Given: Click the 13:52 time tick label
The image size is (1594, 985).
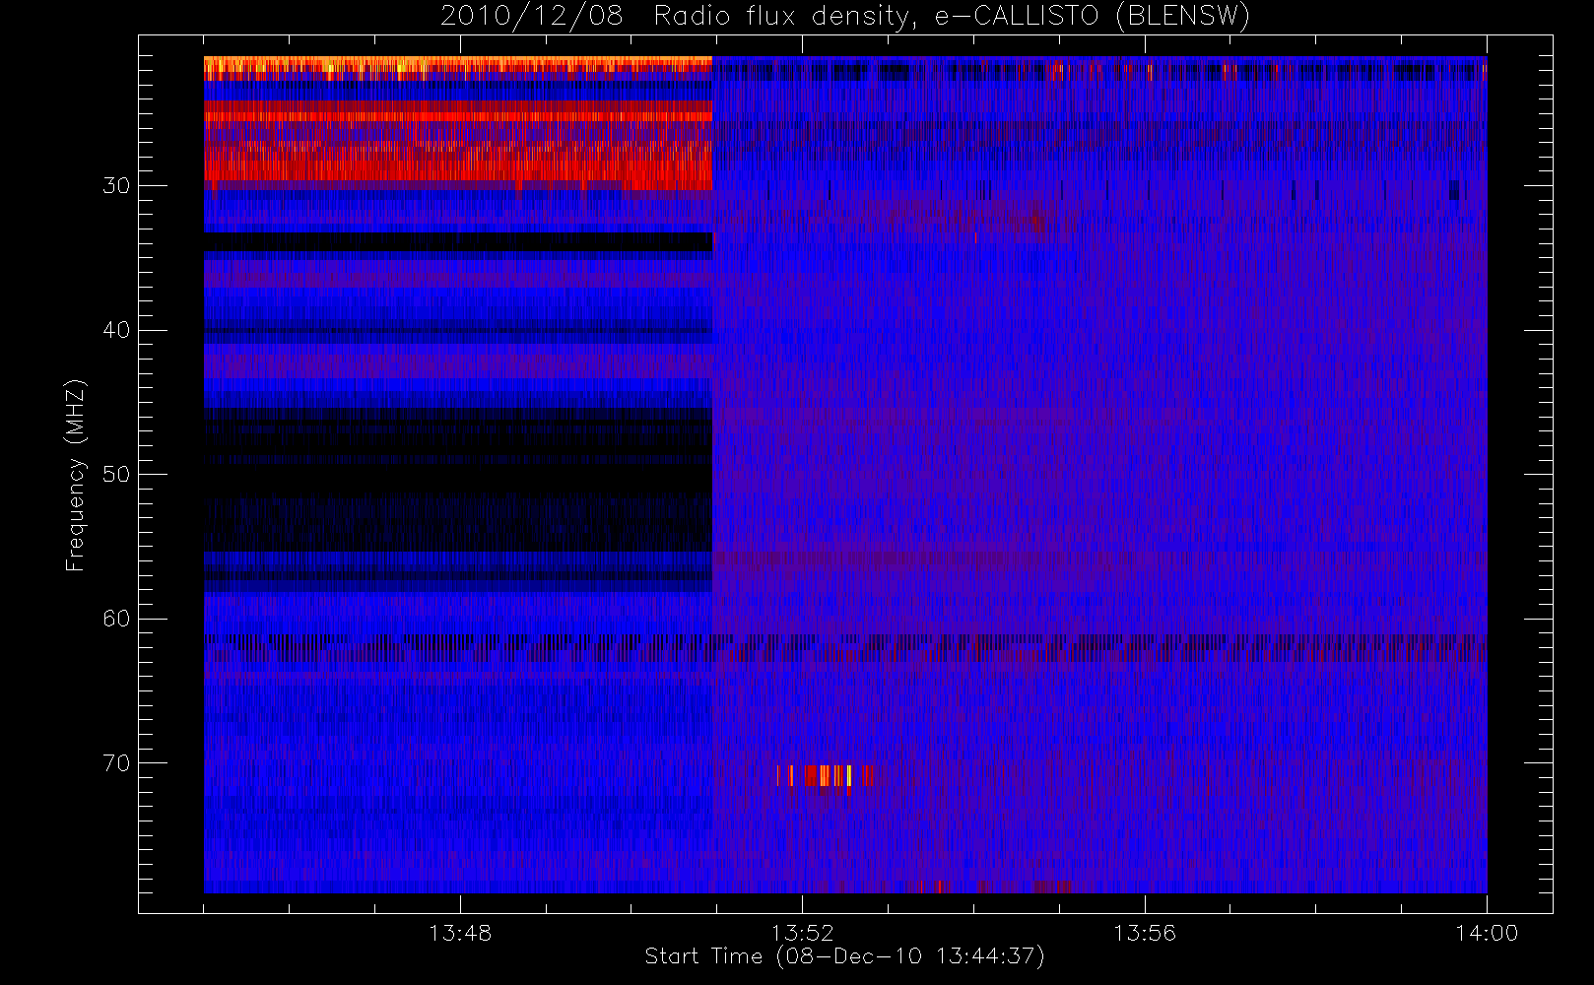Looking at the screenshot, I should point(802,933).
